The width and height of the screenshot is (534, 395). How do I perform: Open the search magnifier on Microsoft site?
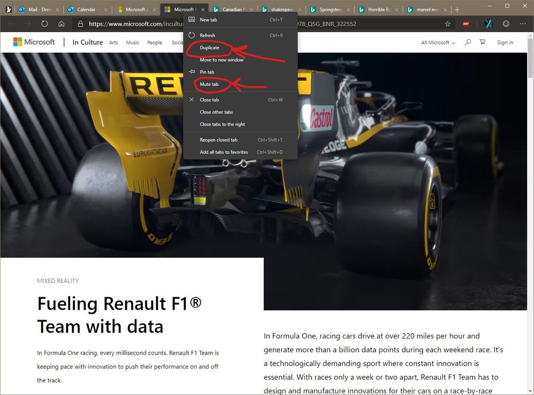pos(468,42)
